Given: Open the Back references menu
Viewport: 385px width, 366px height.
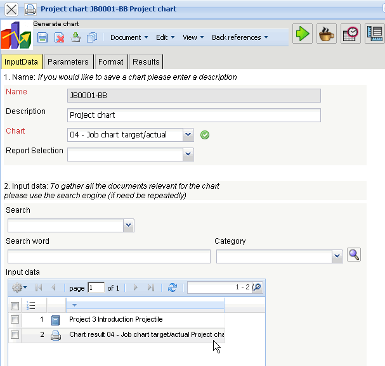Looking at the screenshot, I should tap(239, 37).
